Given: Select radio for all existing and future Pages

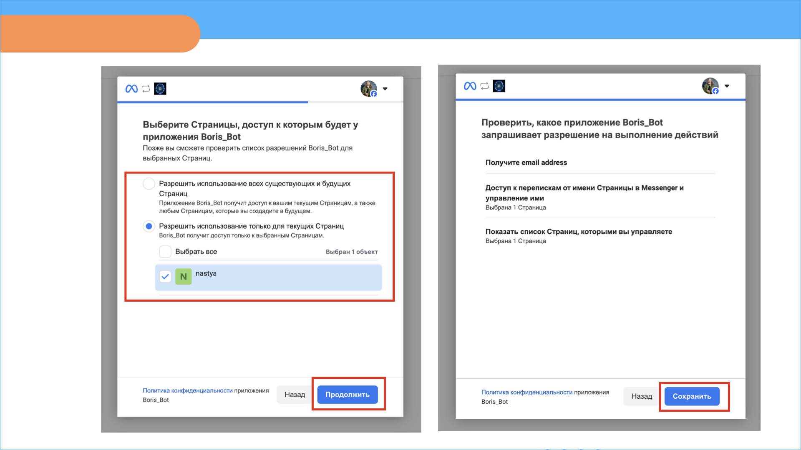Looking at the screenshot, I should (149, 184).
